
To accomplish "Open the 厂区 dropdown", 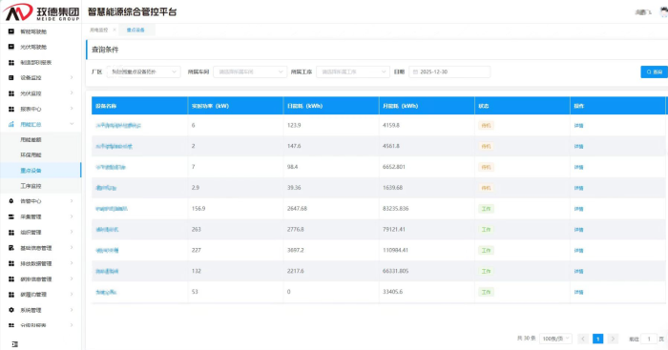I will 143,72.
